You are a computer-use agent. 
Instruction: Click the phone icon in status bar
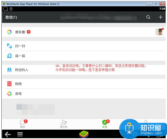pyautogui.click(x=11, y=9)
